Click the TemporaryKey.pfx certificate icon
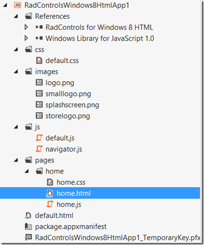 [28, 237]
